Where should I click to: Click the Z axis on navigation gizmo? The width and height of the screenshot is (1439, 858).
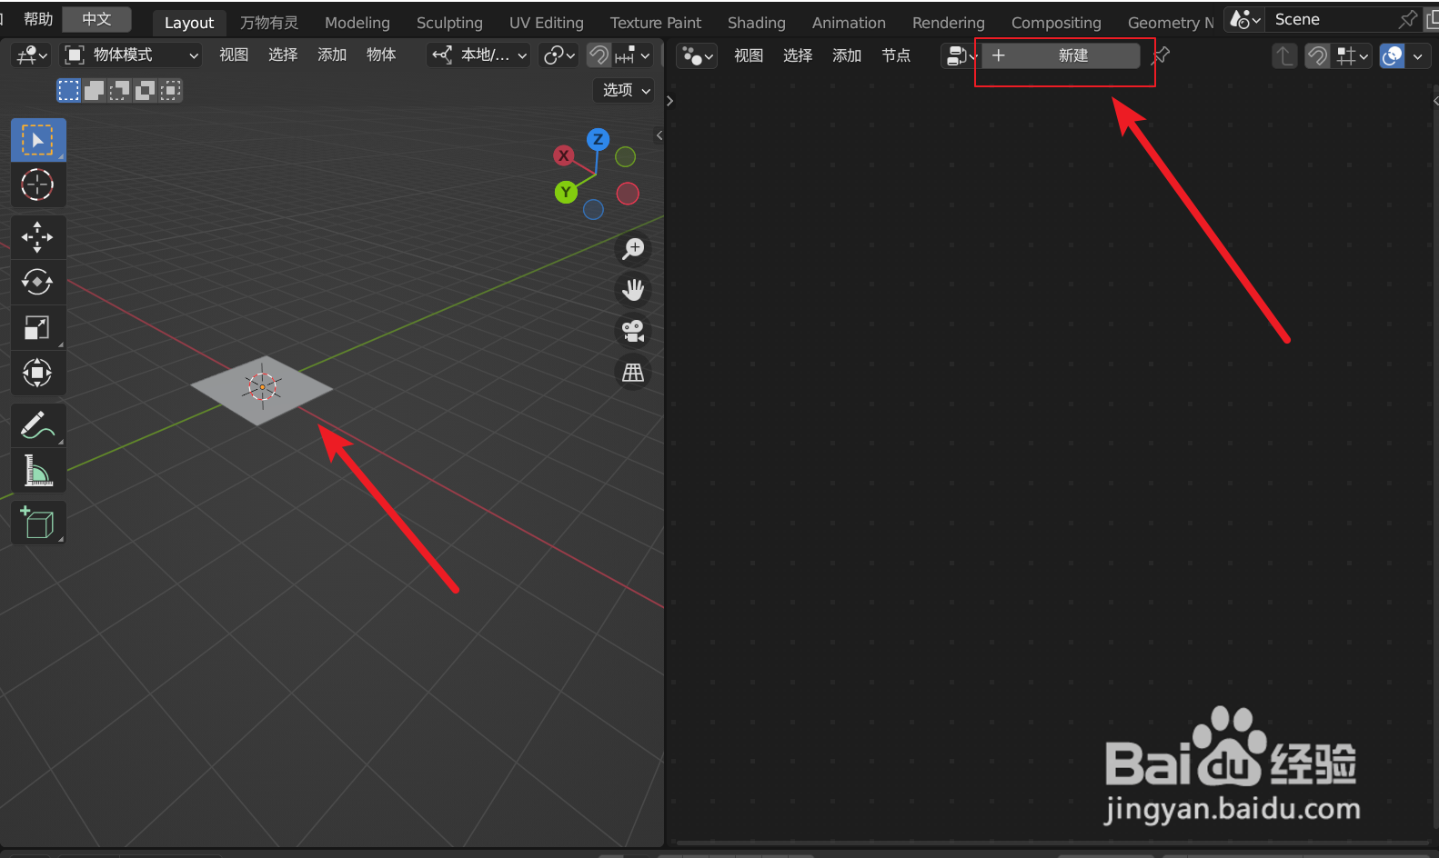[x=598, y=139]
